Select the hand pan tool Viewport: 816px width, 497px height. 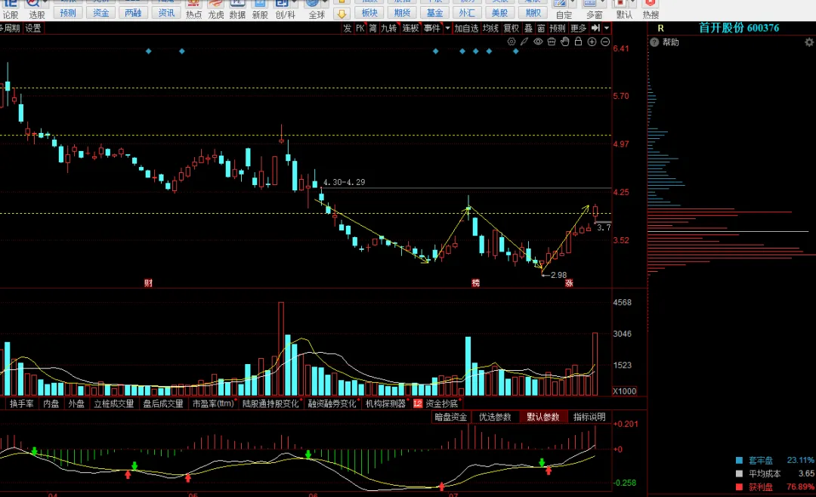[565, 42]
